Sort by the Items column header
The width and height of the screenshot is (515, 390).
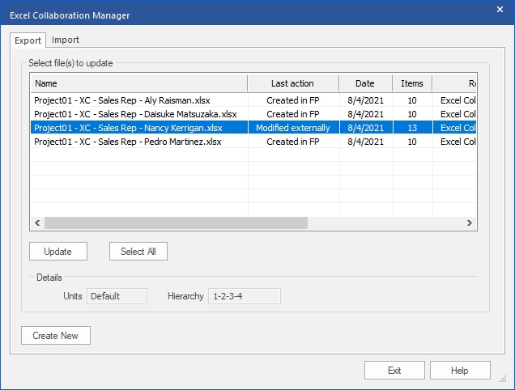(x=412, y=83)
